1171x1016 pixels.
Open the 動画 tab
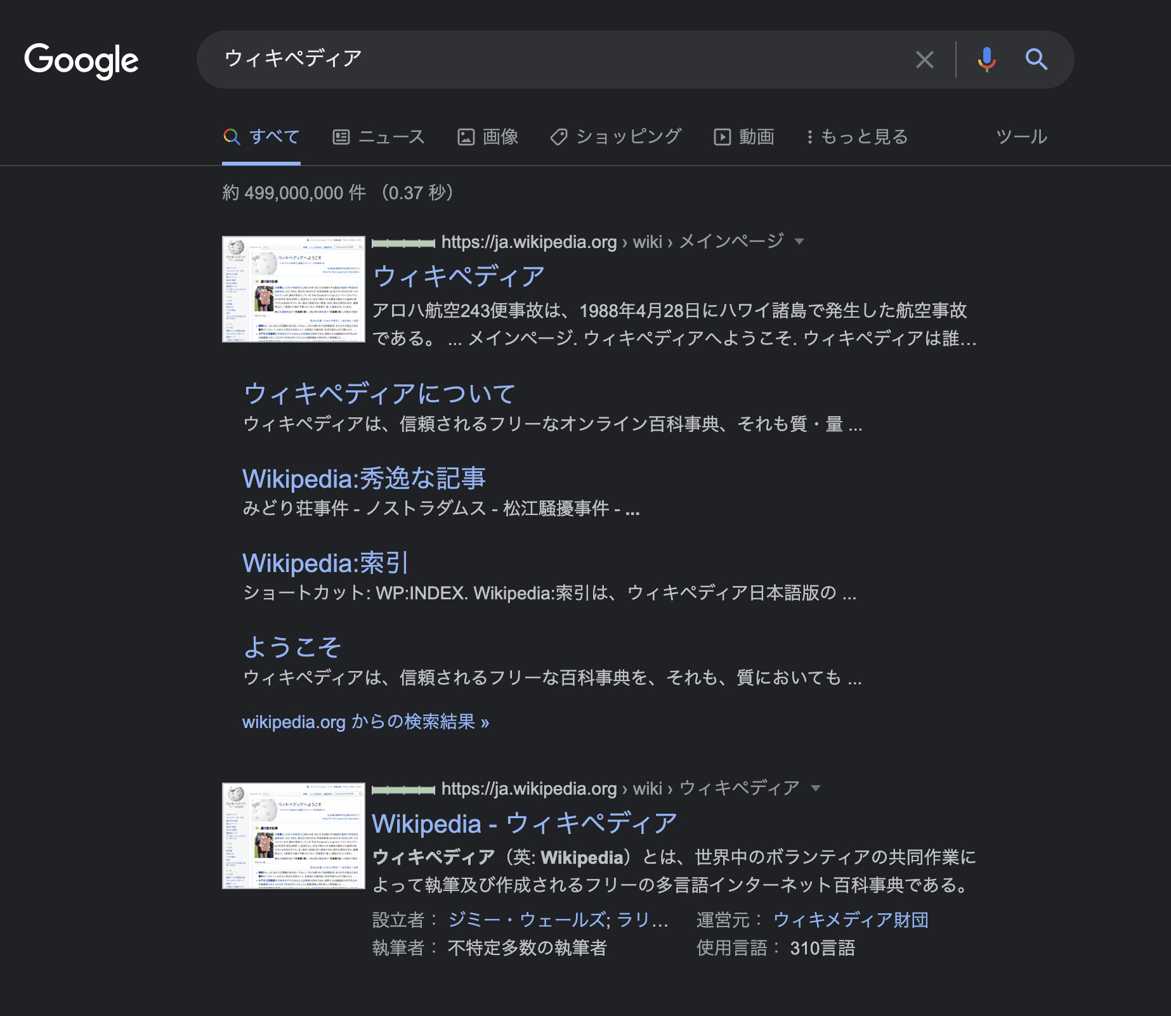click(x=744, y=136)
